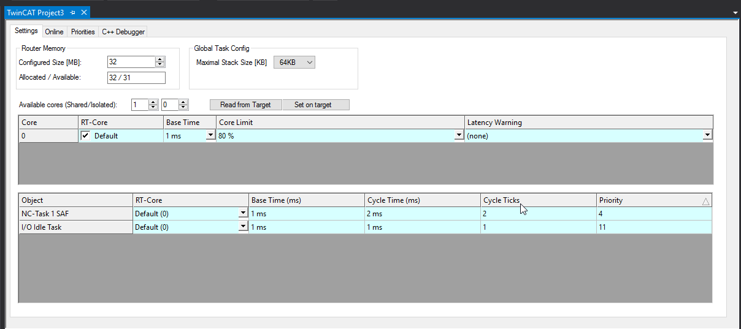Open RT-Core dropdown for I/O Idle Task
Viewport: 741px width, 329px height.
243,227
